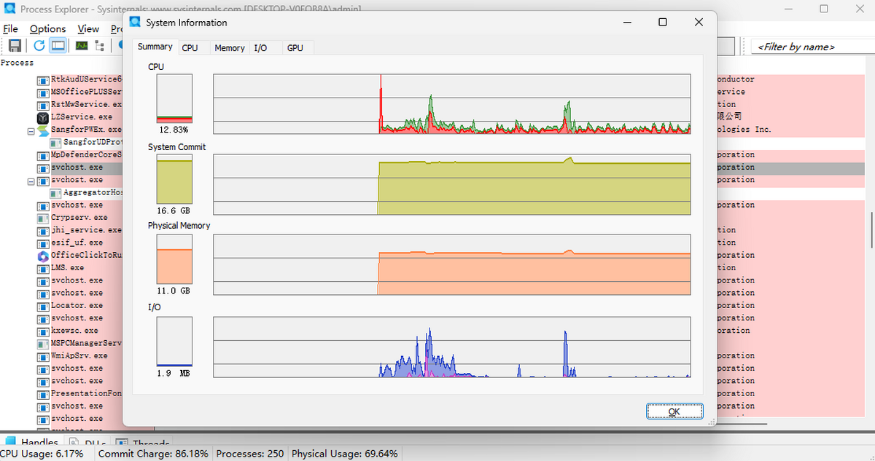Toggle the Show Lower Pane toolbar icon
The width and height of the screenshot is (875, 461).
coord(58,45)
